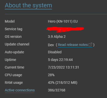Click the CPU usage 28% value
The height and width of the screenshot is (98, 107).
(x=51, y=75)
